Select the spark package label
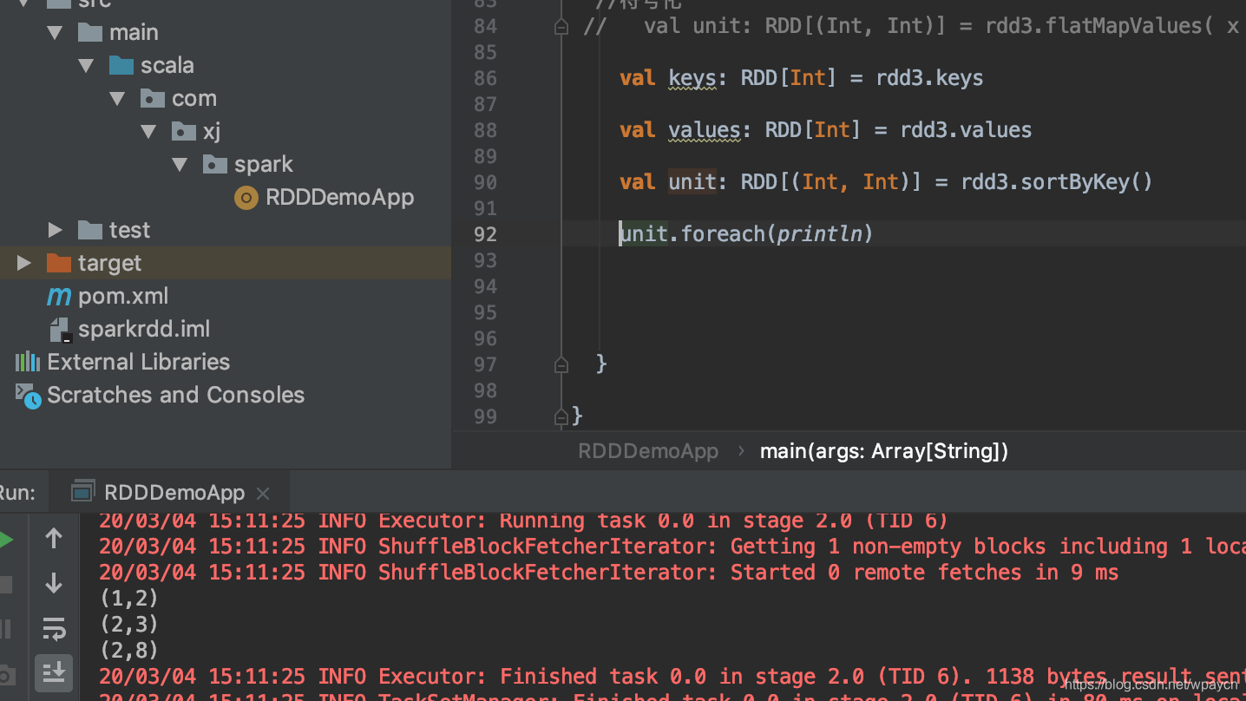Viewport: 1246px width, 701px height. tap(263, 164)
